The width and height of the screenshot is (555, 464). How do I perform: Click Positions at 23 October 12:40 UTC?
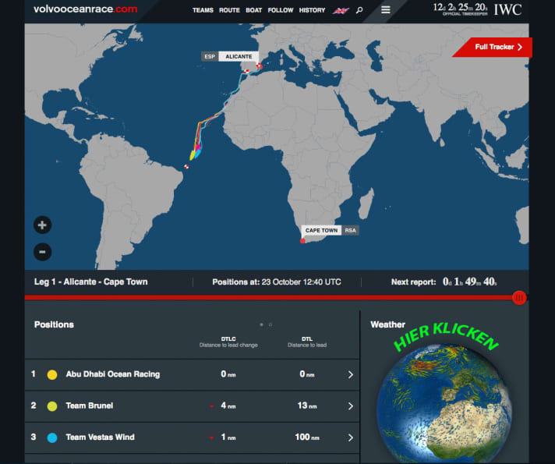pyautogui.click(x=277, y=282)
